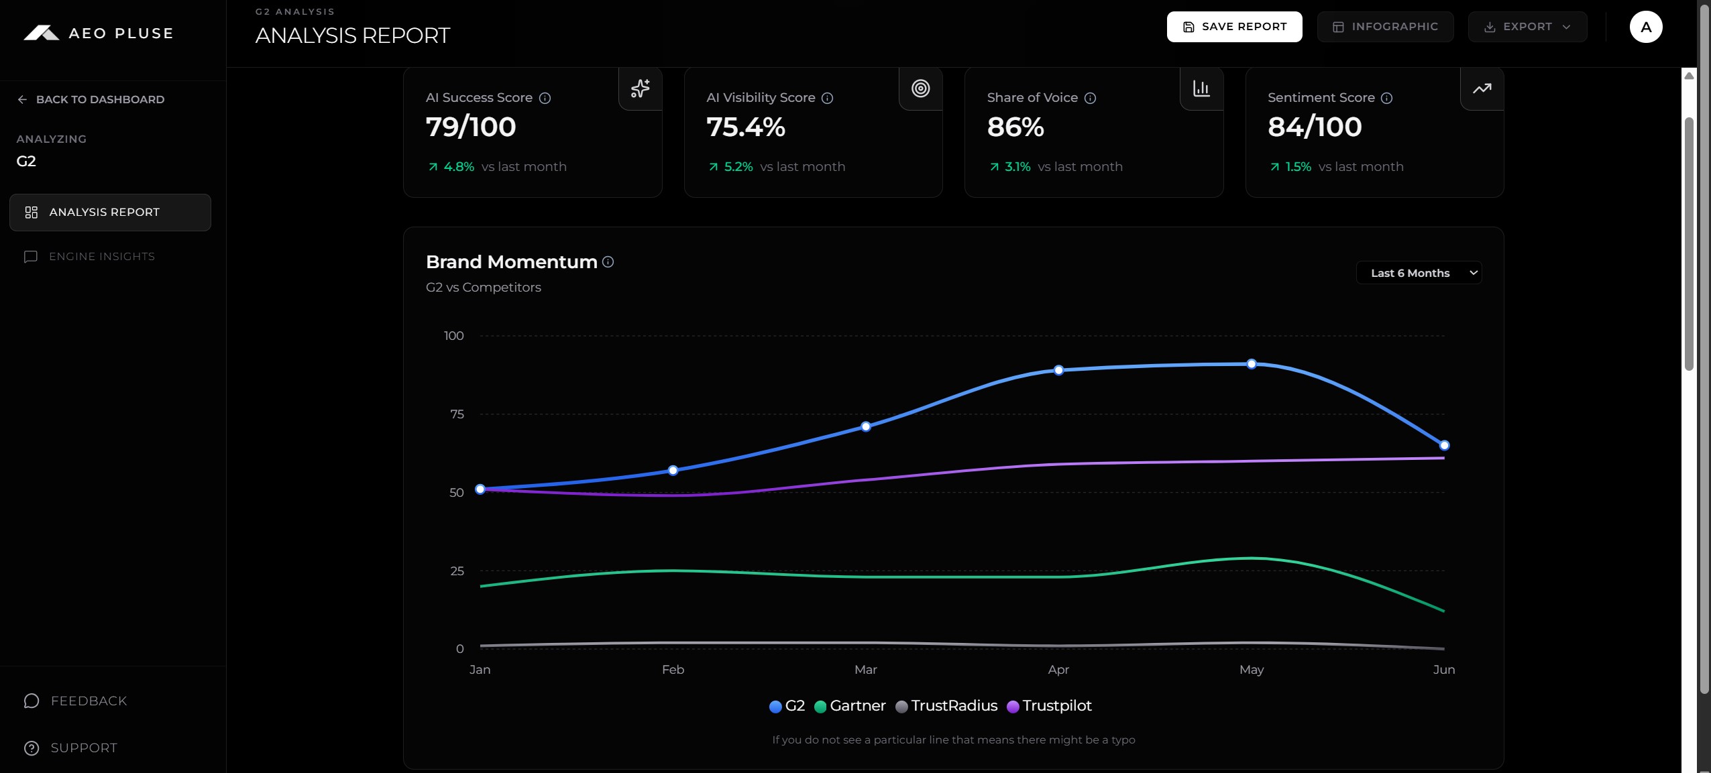Click the info icon beside AI Success Score
The height and width of the screenshot is (773, 1711).
(545, 98)
